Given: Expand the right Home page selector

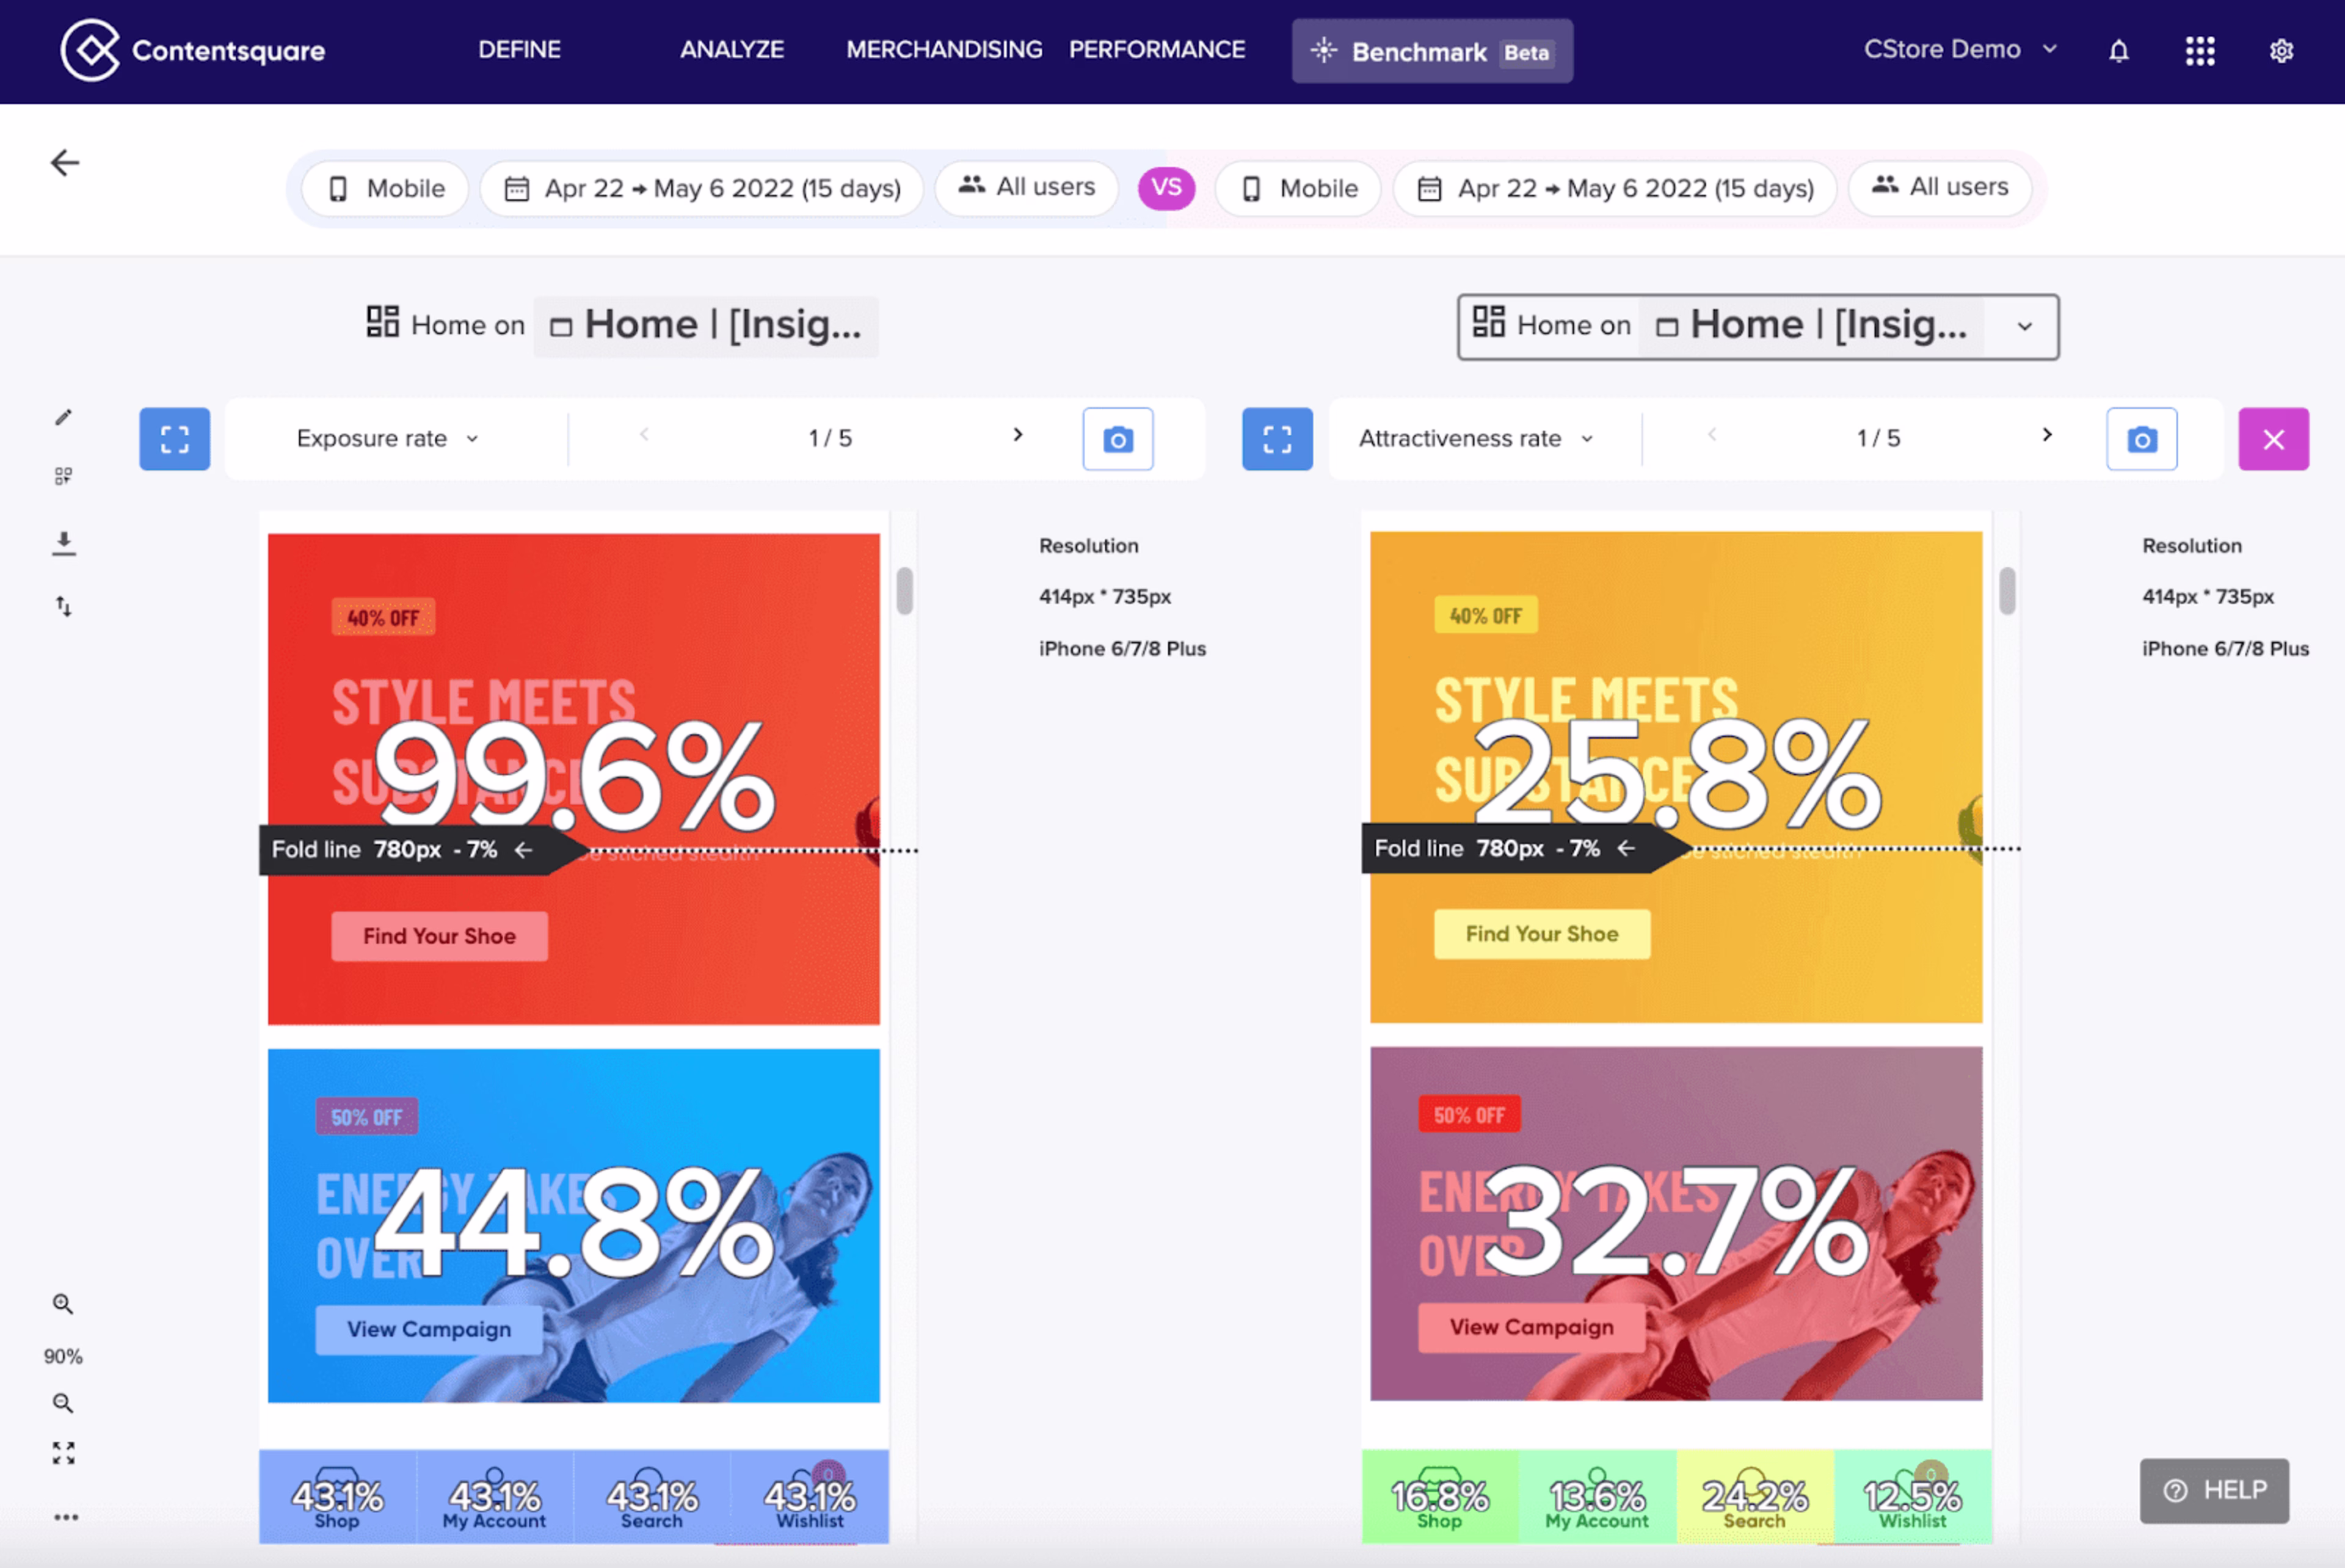Looking at the screenshot, I should coord(2024,327).
